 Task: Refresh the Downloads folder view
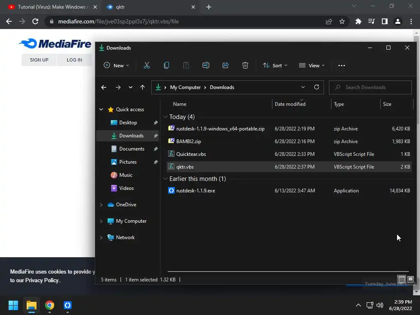(x=317, y=87)
